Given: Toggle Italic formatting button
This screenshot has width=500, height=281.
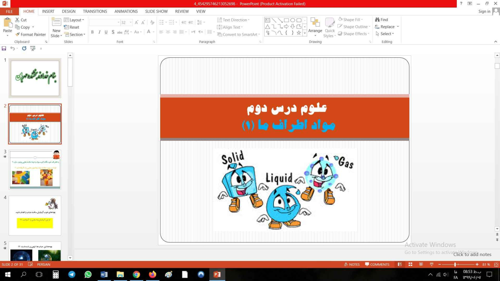Looking at the screenshot, I should coord(99,32).
